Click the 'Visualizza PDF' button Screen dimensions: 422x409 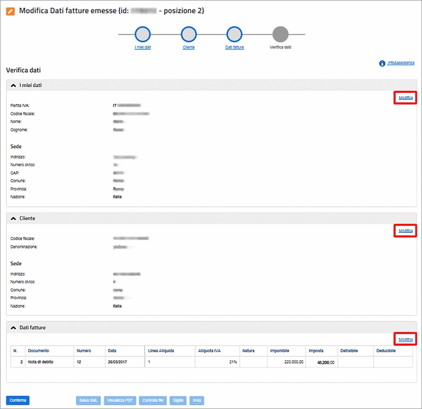121,401
